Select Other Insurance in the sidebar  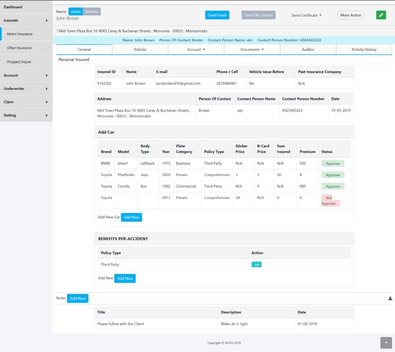(x=26, y=48)
